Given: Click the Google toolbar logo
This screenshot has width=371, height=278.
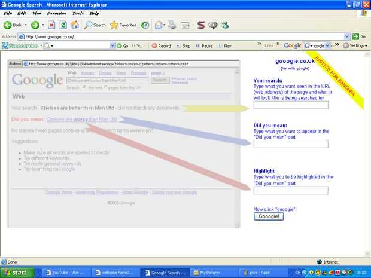Looking at the screenshot, I should 293,45.
